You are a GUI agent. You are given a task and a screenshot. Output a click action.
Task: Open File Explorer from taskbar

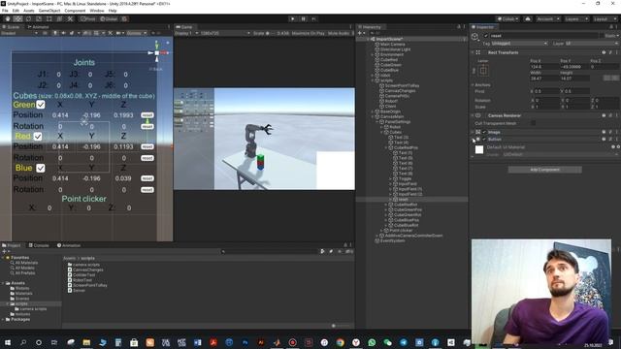coord(86,342)
